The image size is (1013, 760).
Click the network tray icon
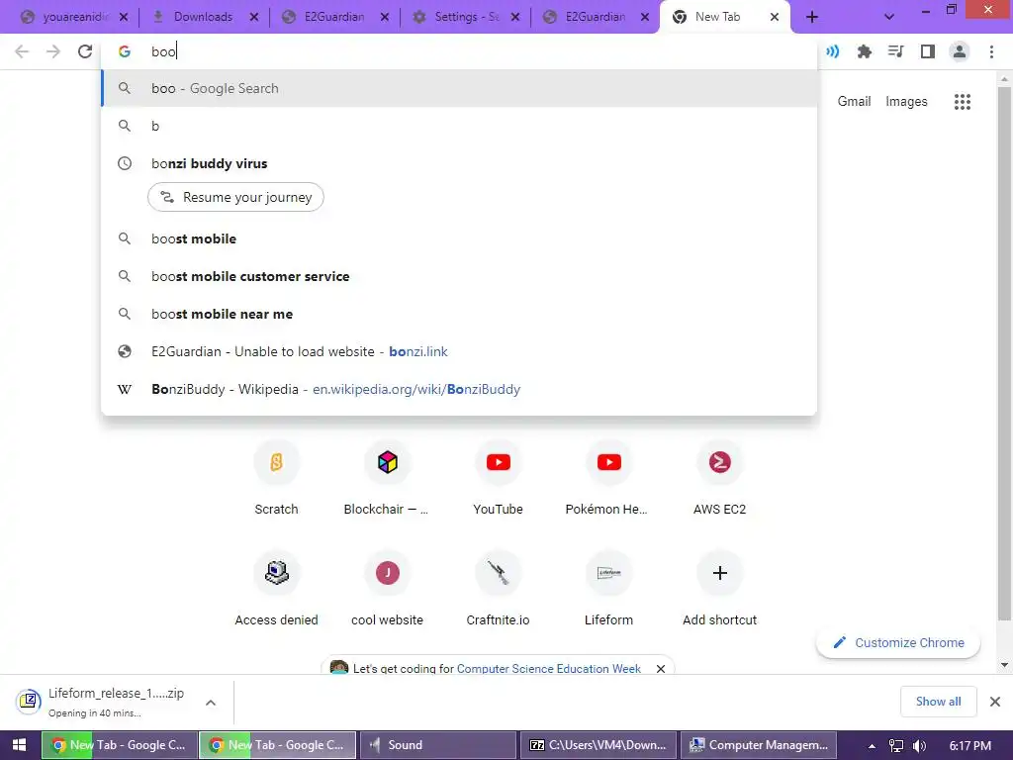[x=896, y=746]
